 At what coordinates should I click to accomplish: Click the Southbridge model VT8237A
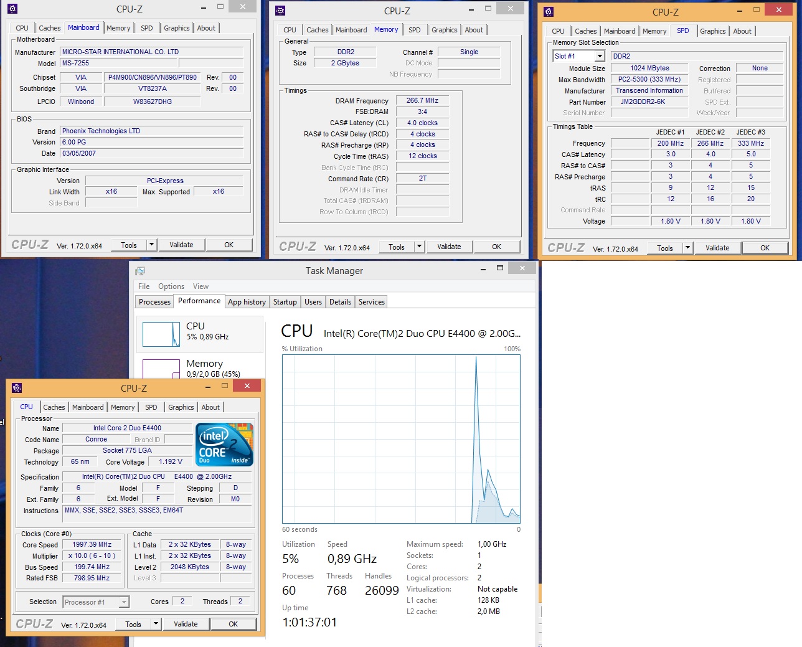(153, 88)
